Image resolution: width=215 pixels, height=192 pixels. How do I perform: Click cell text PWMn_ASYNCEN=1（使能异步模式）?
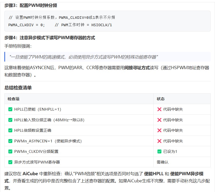[48, 141]
